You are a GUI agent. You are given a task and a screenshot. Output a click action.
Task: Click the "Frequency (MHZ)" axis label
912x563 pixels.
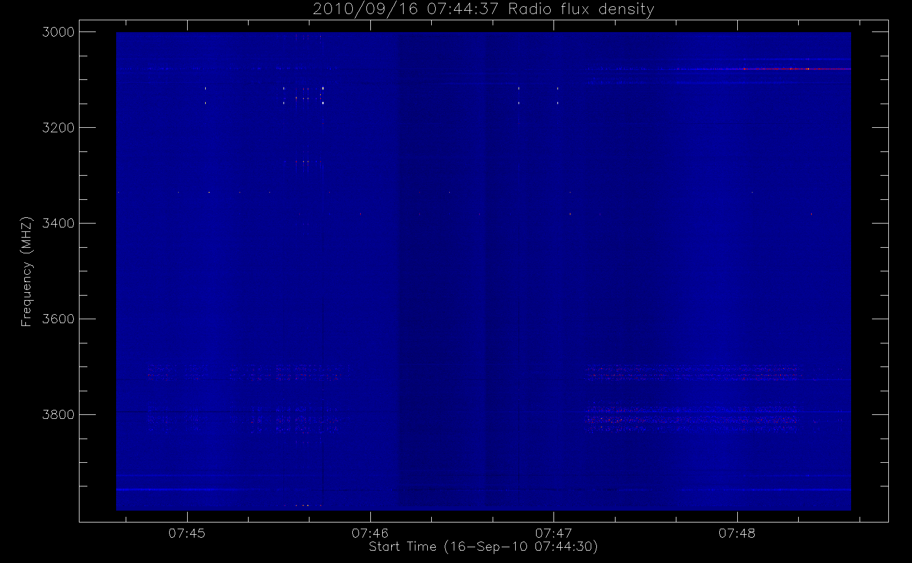[x=26, y=271]
